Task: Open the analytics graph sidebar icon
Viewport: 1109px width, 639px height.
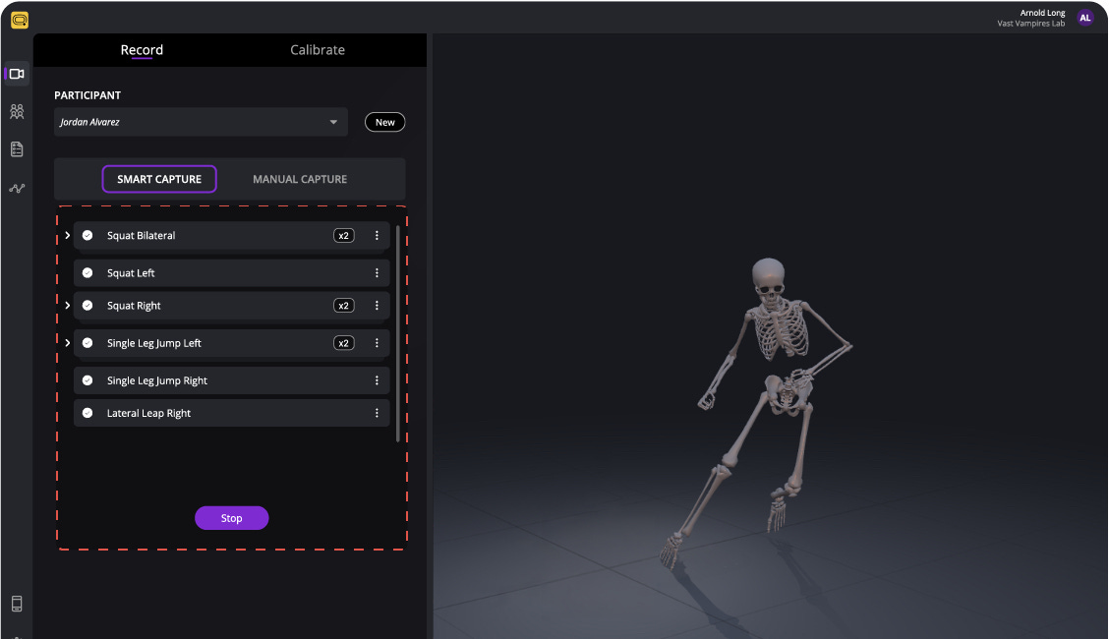Action: (17, 188)
